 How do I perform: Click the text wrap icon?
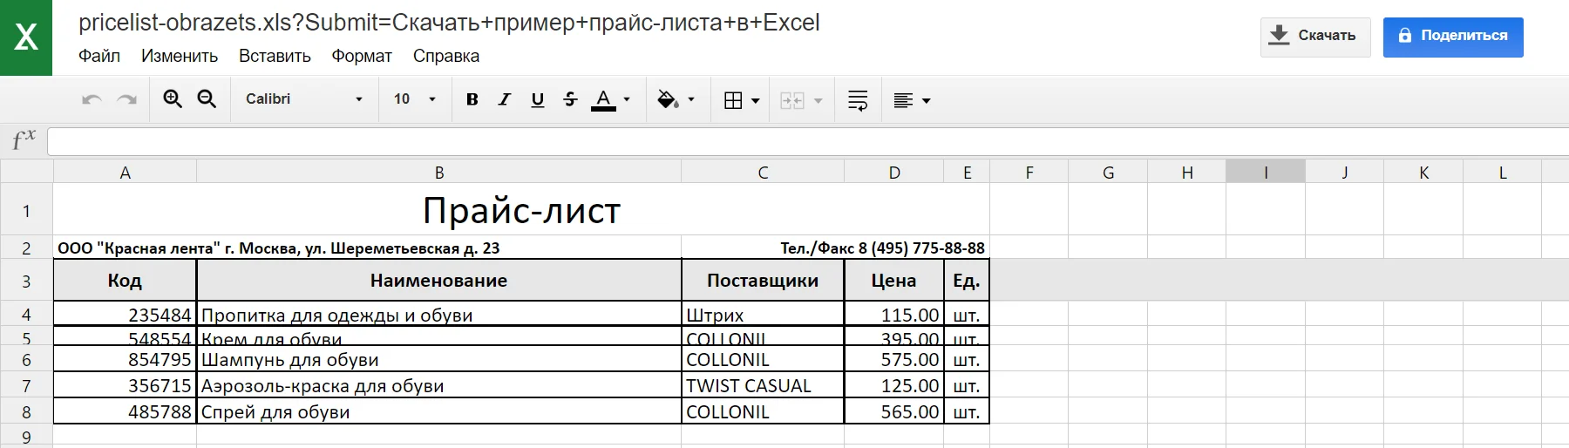(x=858, y=100)
